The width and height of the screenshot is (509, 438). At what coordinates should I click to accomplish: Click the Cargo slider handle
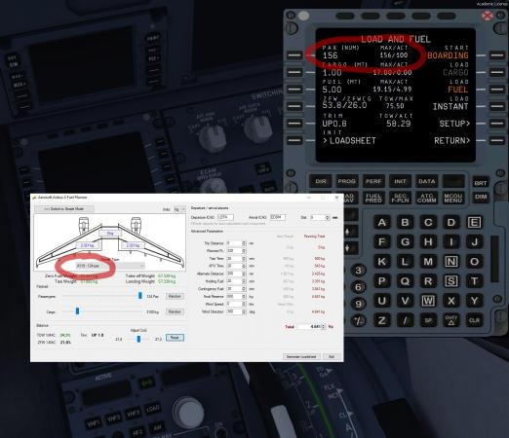(77, 311)
